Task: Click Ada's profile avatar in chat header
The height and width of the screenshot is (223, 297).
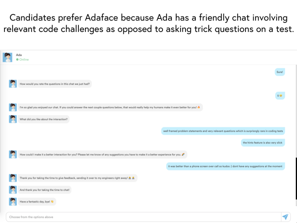Action: 8,57
